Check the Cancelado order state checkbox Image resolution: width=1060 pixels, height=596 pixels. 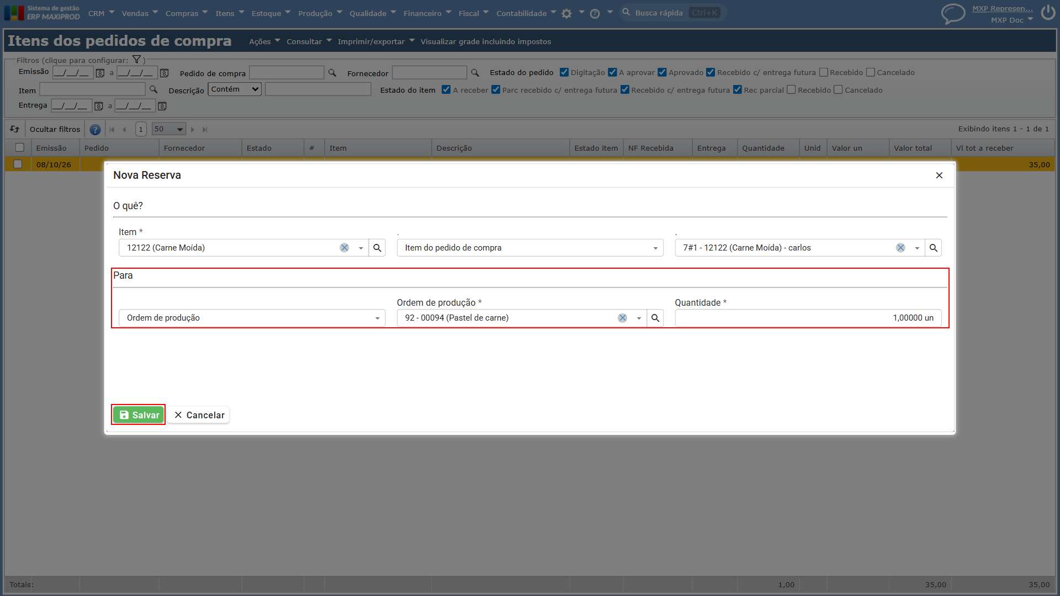coord(871,72)
